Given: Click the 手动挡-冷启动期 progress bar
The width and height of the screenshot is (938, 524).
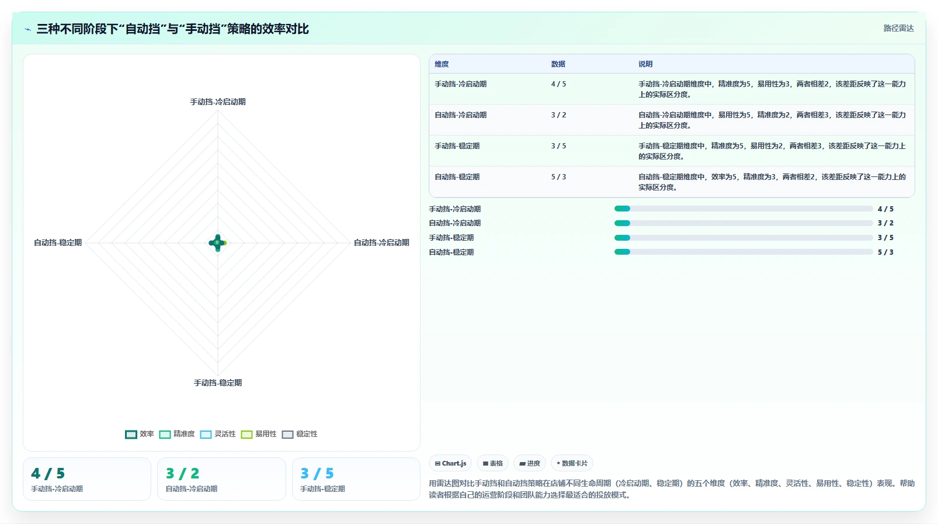Looking at the screenshot, I should tap(744, 209).
